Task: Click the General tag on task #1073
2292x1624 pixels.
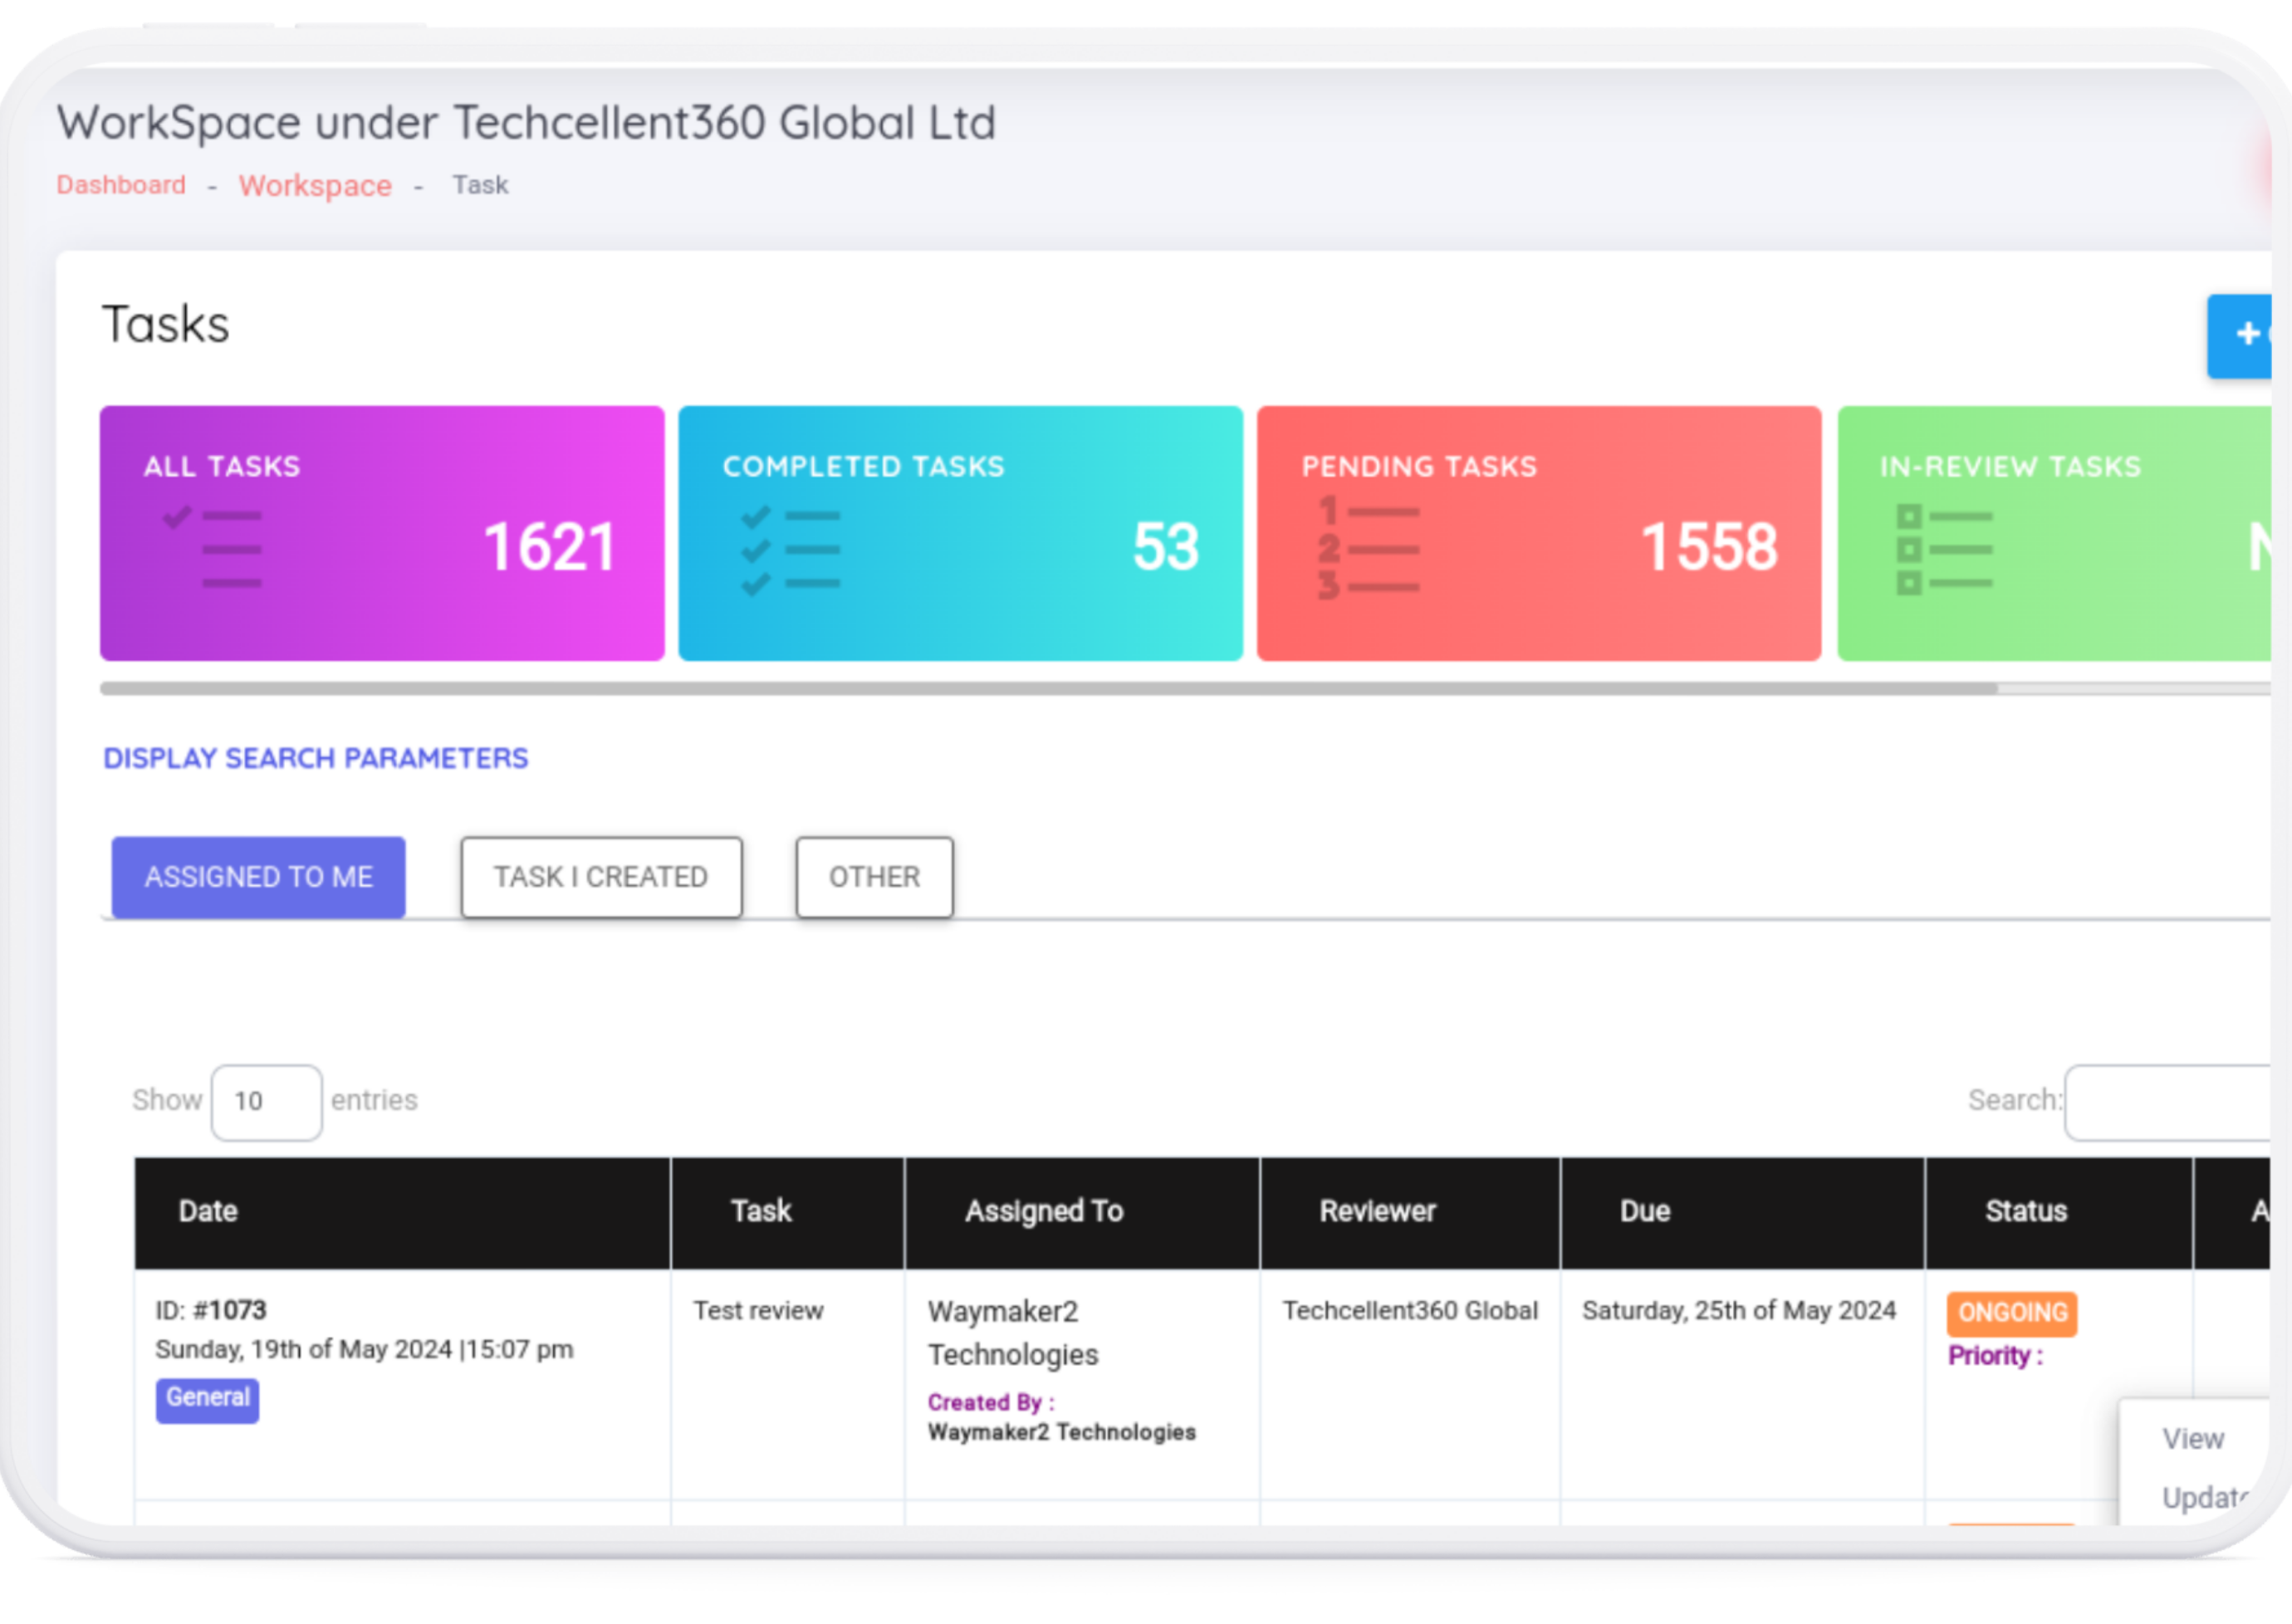Action: (207, 1398)
